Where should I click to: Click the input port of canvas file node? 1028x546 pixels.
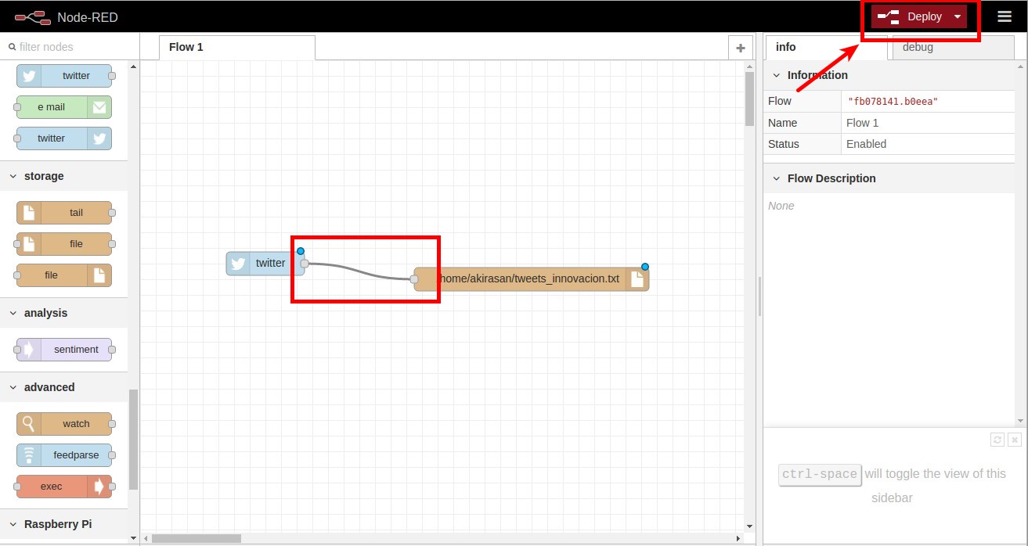click(x=414, y=278)
